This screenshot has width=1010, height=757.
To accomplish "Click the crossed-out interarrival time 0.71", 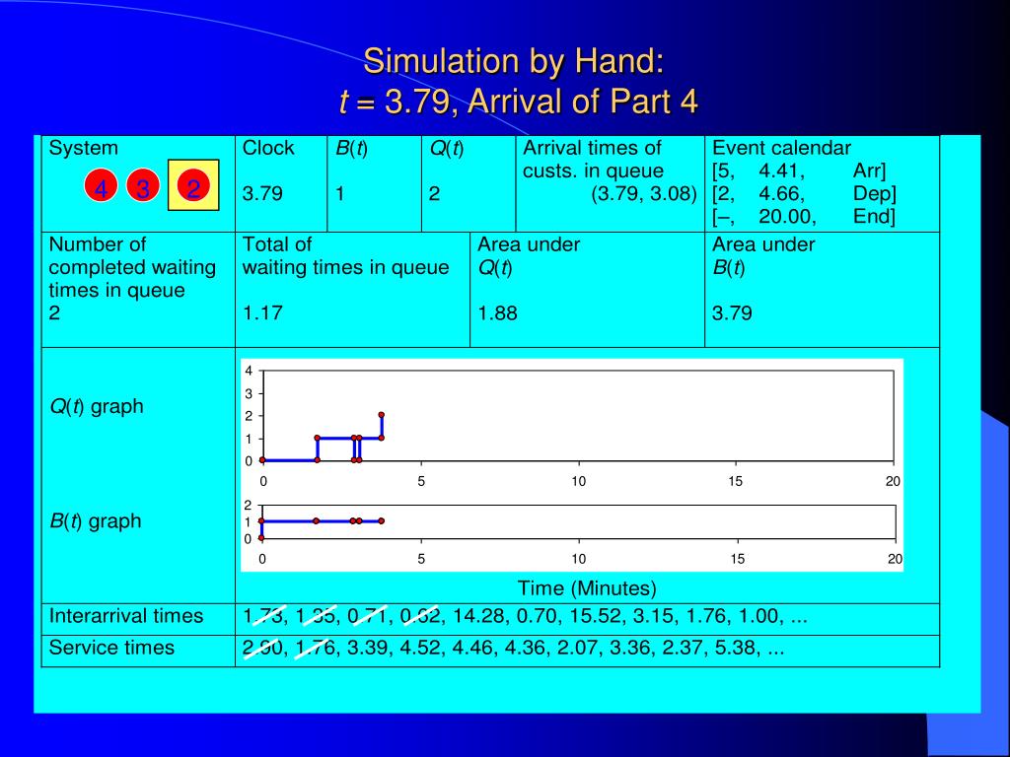I will 368,616.
